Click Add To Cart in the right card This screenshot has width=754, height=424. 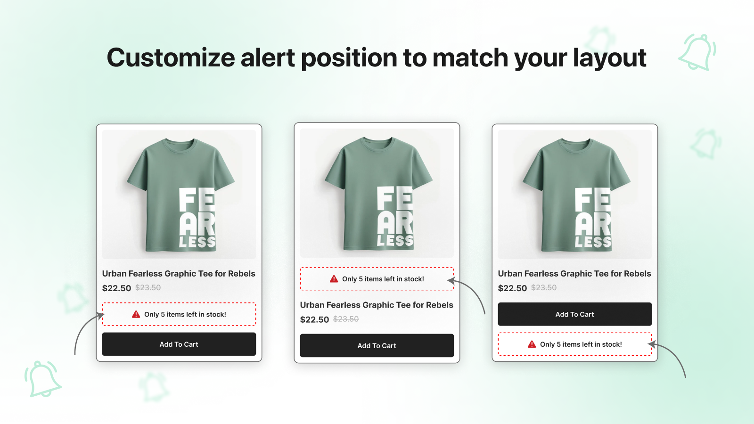(575, 314)
